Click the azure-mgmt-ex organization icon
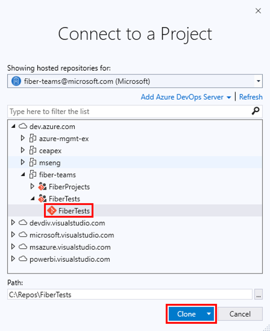Screen dimensions: 270x331 coord(33,138)
